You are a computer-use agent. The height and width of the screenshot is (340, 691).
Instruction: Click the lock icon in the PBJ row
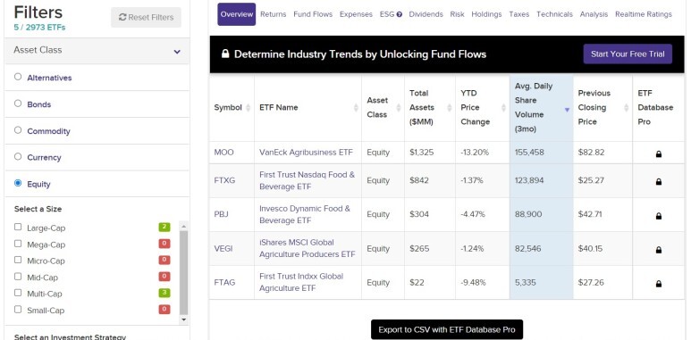pos(659,216)
